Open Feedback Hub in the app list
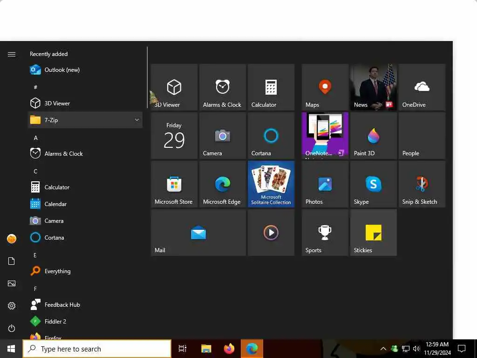The height and width of the screenshot is (358, 477). (85, 304)
